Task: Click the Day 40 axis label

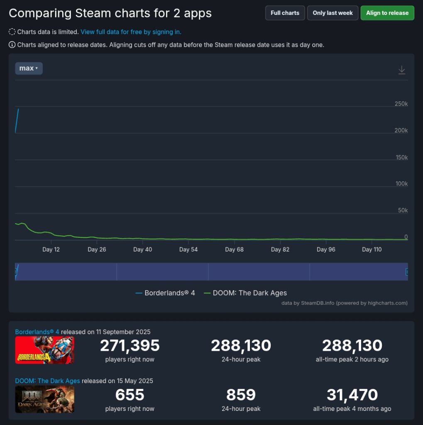Action: click(143, 249)
